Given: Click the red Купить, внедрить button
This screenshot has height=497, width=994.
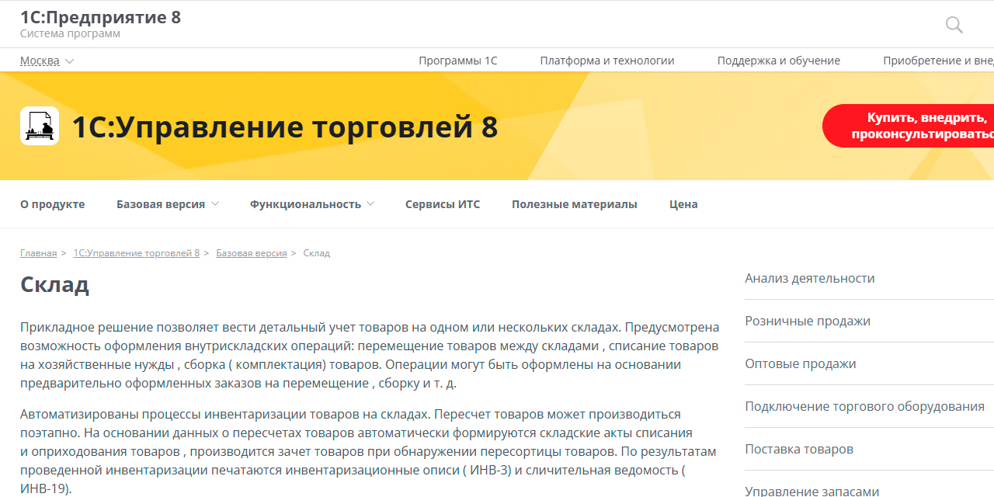Looking at the screenshot, I should pos(909,126).
